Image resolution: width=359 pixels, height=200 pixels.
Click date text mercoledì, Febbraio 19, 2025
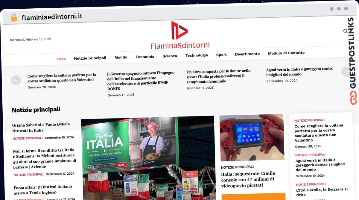pyautogui.click(x=31, y=39)
